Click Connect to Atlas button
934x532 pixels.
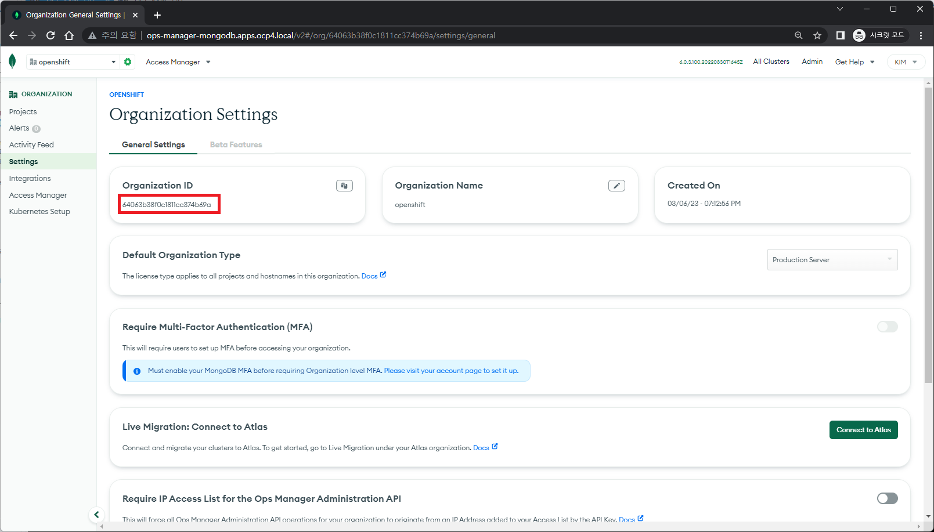tap(863, 430)
